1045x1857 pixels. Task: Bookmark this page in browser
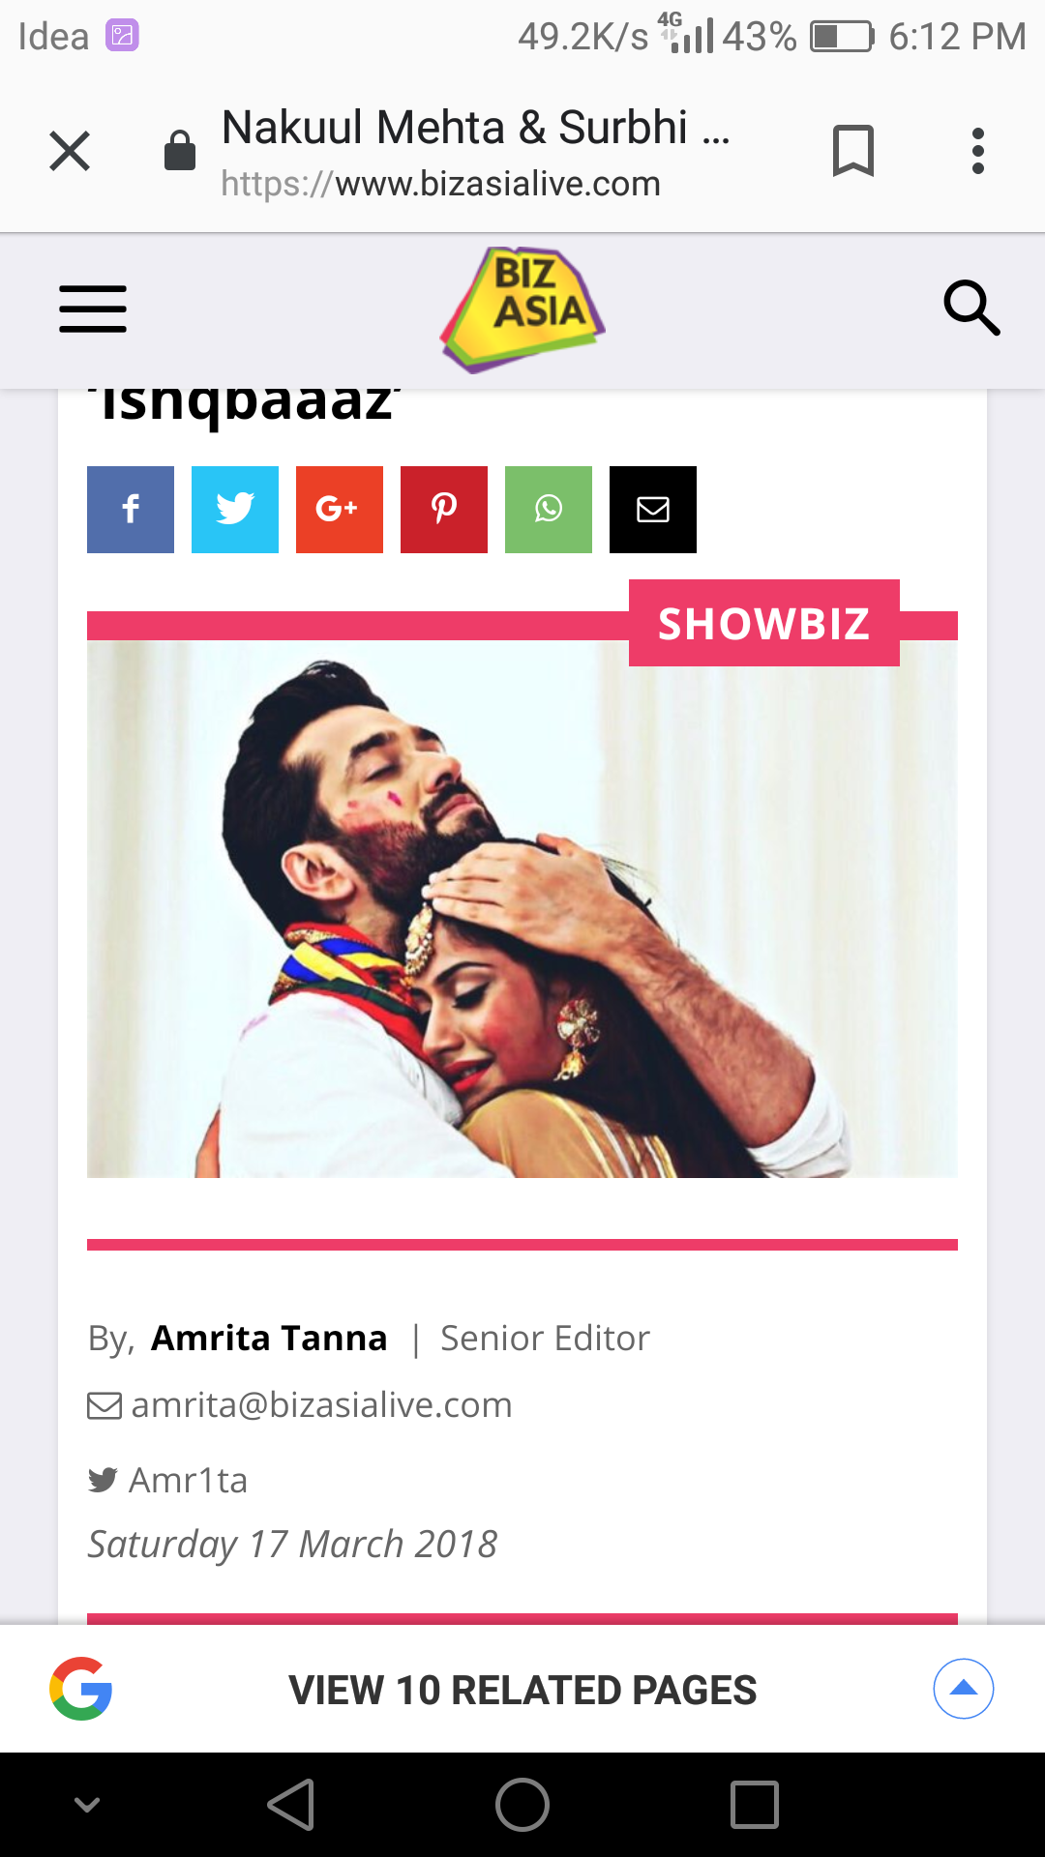click(x=853, y=151)
